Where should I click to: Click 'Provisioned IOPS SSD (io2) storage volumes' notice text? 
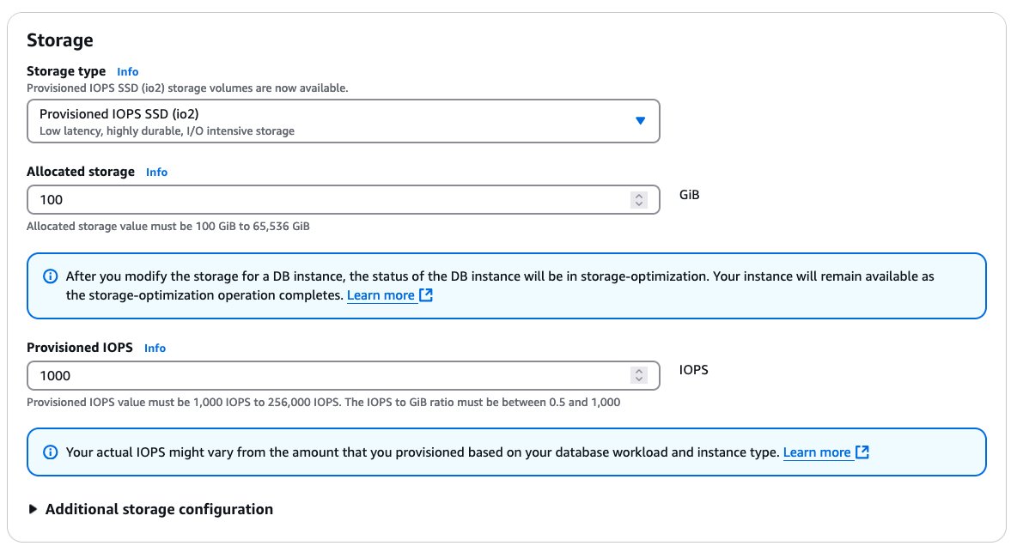(187, 88)
